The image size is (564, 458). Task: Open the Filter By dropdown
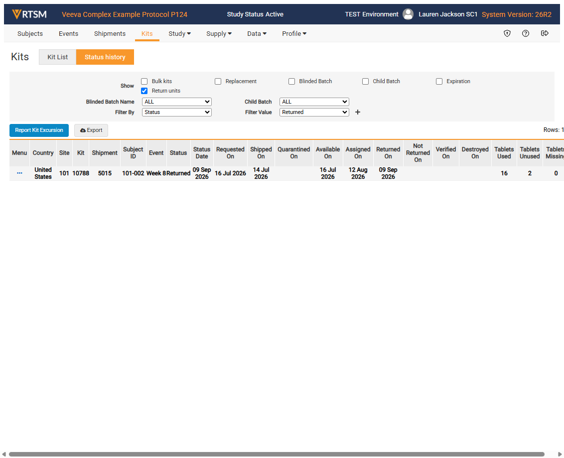coord(176,112)
